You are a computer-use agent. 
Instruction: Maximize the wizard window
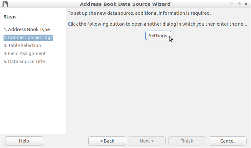click(239, 4)
